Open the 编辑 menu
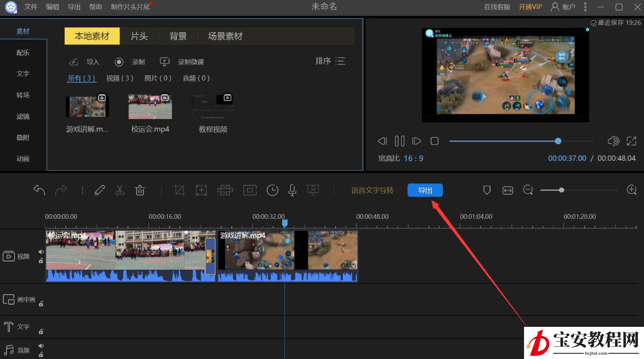Screen dimensions: 644x359 53,7
